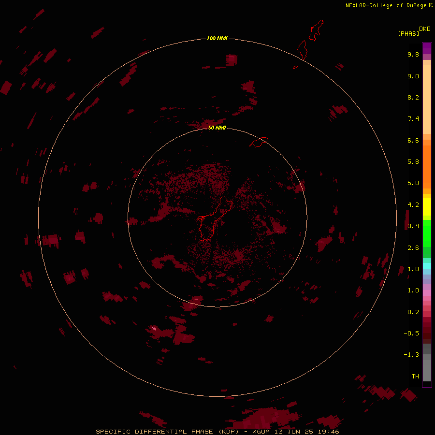Image resolution: width=435 pixels, height=435 pixels.
Task: Click the -0.5 legend value
Action: click(411, 333)
